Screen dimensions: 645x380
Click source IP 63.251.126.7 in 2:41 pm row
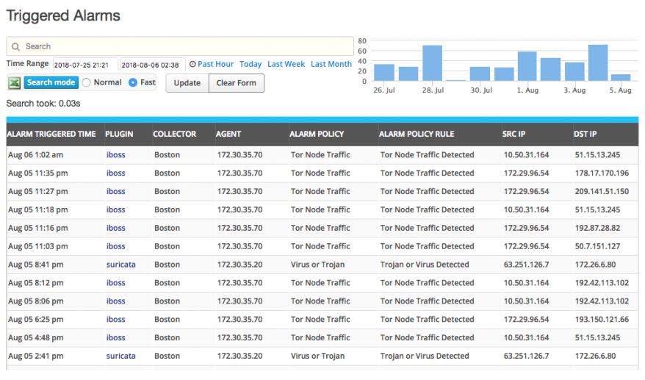[x=527, y=356]
